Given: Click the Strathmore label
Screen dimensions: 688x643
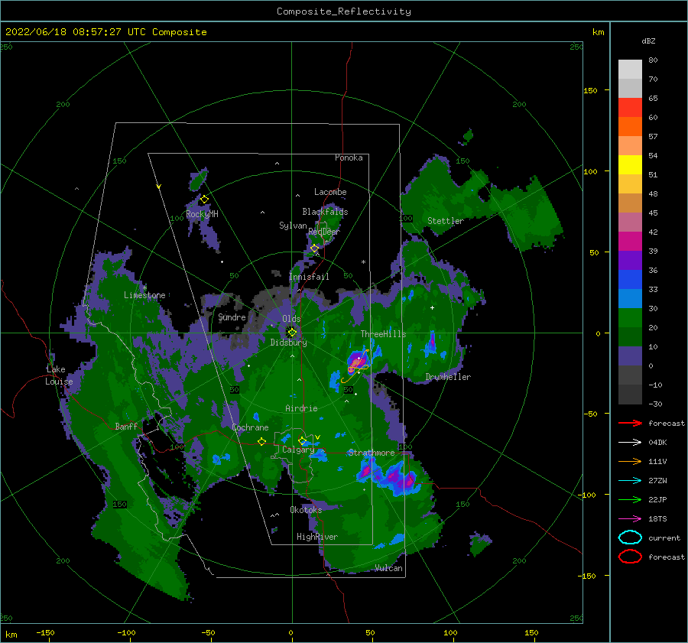Looking at the screenshot, I should pyautogui.click(x=372, y=453).
